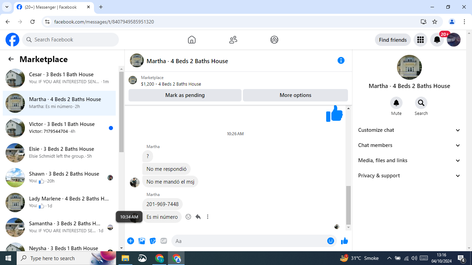Image resolution: width=472 pixels, height=265 pixels.
Task: Click the phone number message 201-969-7448
Action: [162, 204]
